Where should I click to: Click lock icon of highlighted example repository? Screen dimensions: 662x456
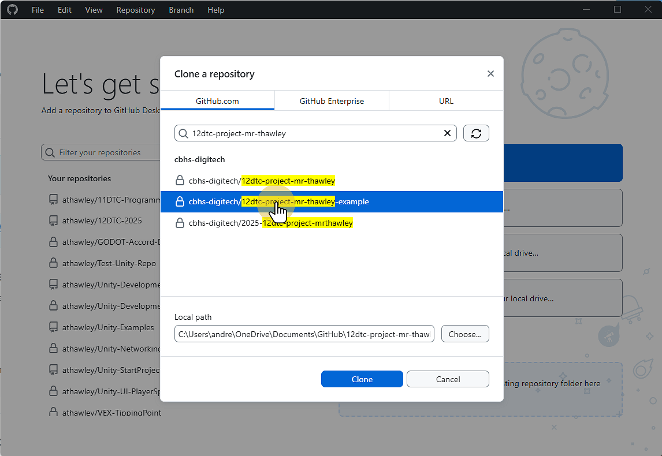coord(180,202)
